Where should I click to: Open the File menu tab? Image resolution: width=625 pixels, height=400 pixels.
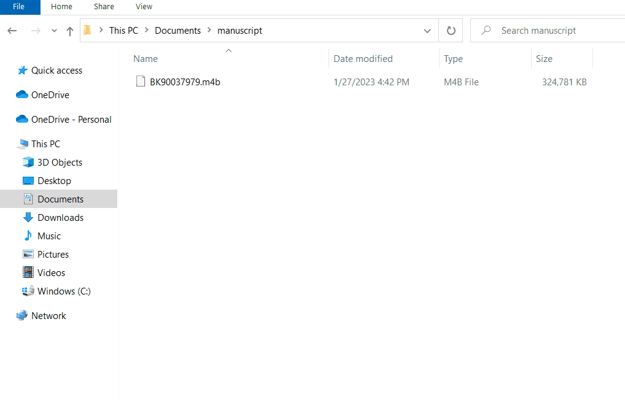click(x=18, y=7)
